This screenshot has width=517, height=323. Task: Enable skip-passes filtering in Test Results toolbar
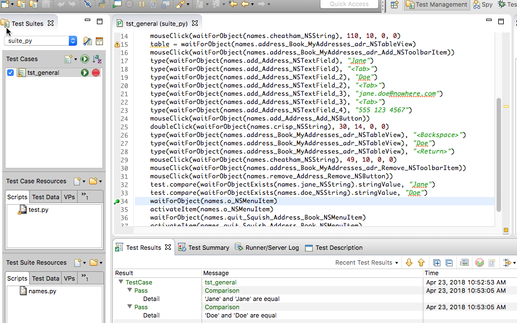(479, 262)
